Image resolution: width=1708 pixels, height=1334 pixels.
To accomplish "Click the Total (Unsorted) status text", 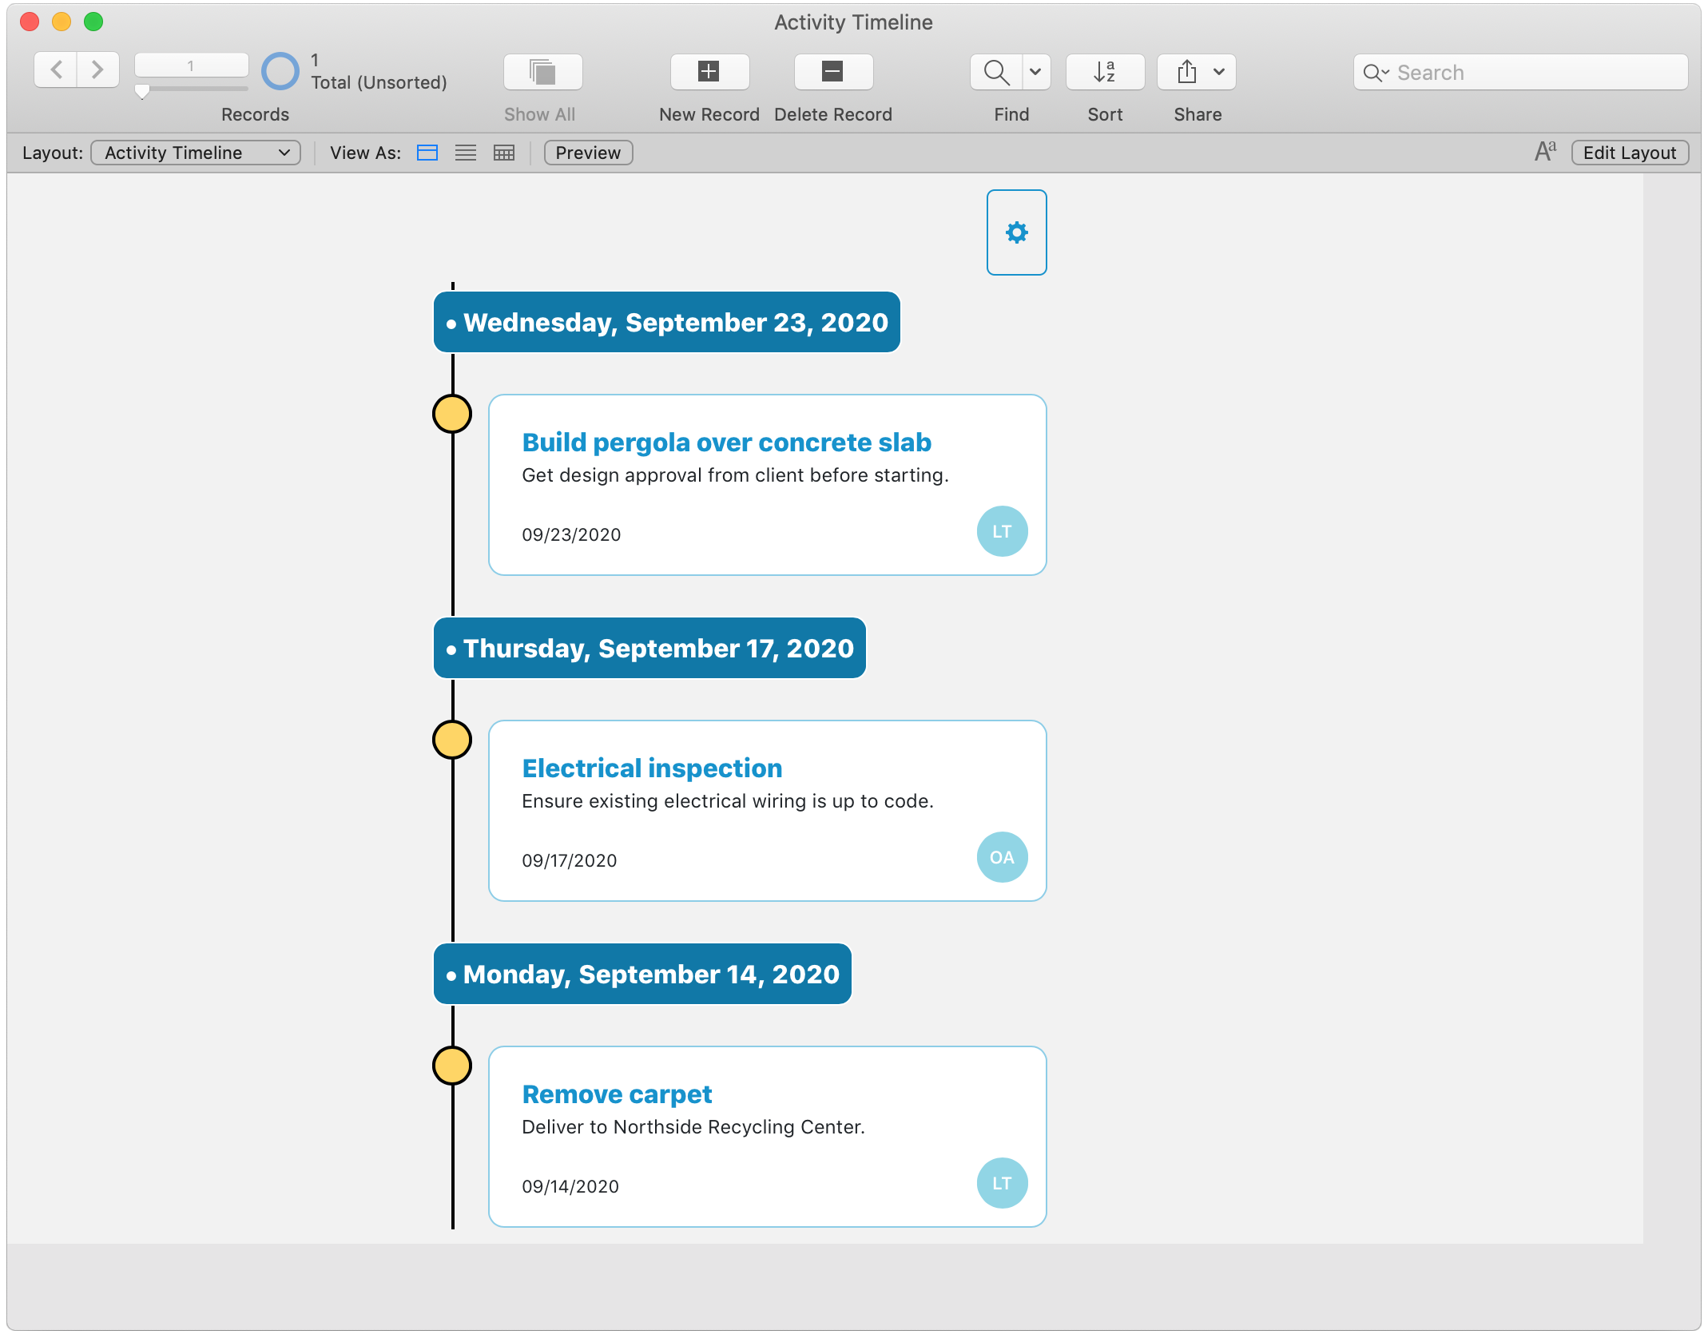I will pos(379,82).
